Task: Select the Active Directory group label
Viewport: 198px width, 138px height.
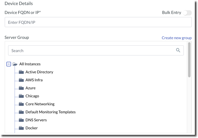Action: tap(39, 72)
